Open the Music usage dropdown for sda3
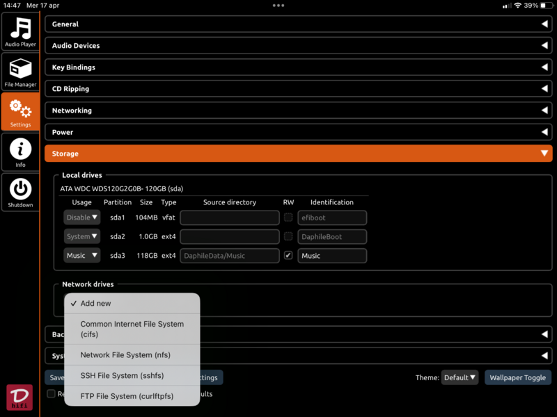 [x=82, y=256]
